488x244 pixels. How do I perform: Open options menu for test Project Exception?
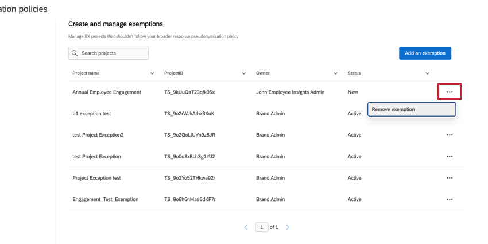click(x=450, y=157)
